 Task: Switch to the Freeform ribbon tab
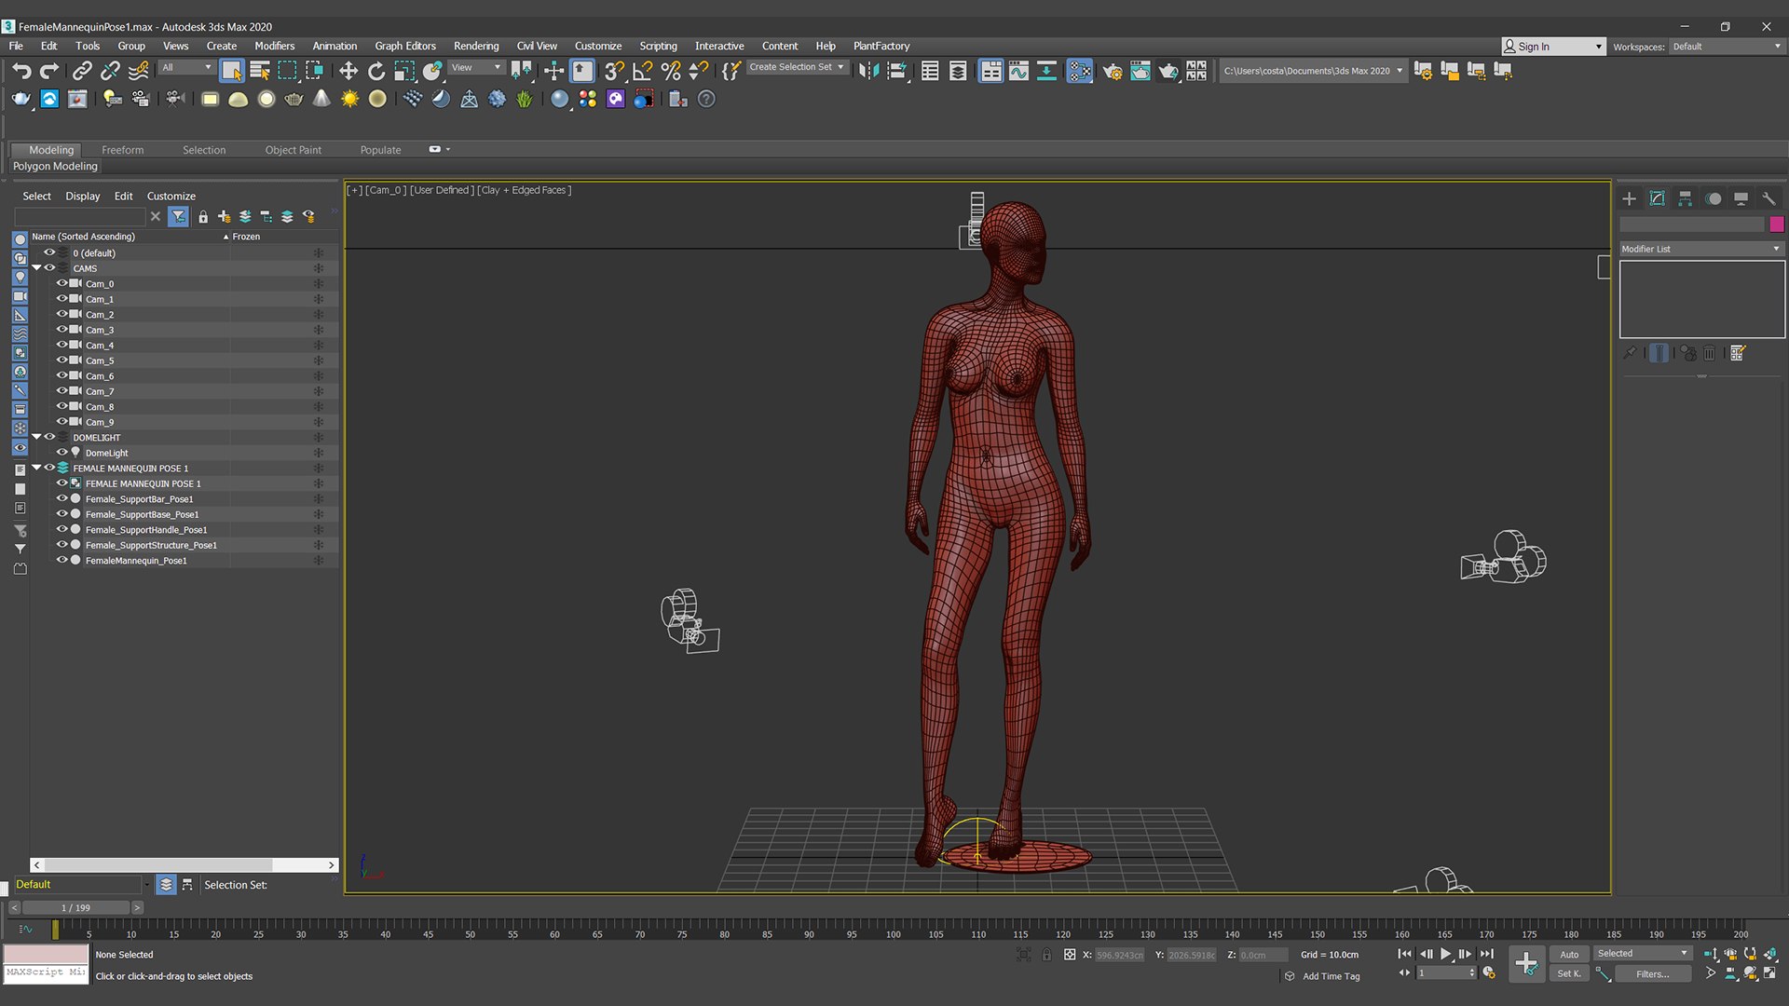[122, 150]
